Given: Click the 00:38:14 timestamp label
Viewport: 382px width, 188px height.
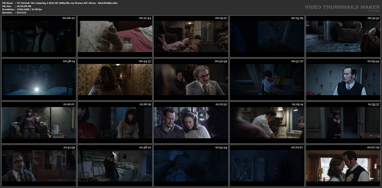Looking at the screenshot, I should click(x=69, y=61).
